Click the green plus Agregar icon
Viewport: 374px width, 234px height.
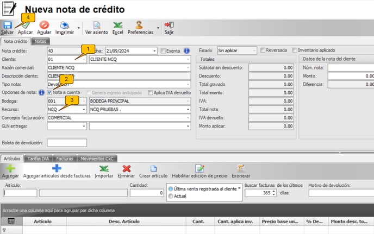point(10,168)
